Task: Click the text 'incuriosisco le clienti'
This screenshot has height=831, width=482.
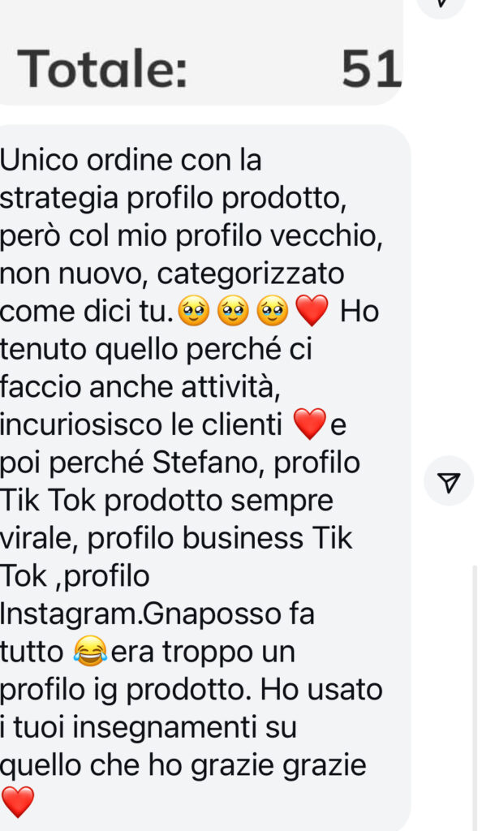Action: 141,424
